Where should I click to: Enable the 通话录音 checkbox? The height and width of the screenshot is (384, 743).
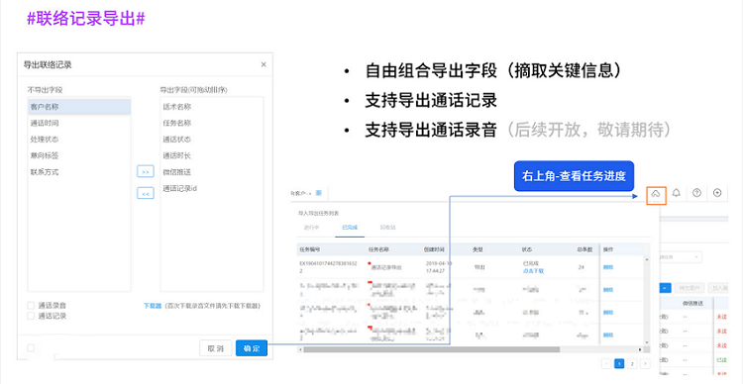point(31,306)
